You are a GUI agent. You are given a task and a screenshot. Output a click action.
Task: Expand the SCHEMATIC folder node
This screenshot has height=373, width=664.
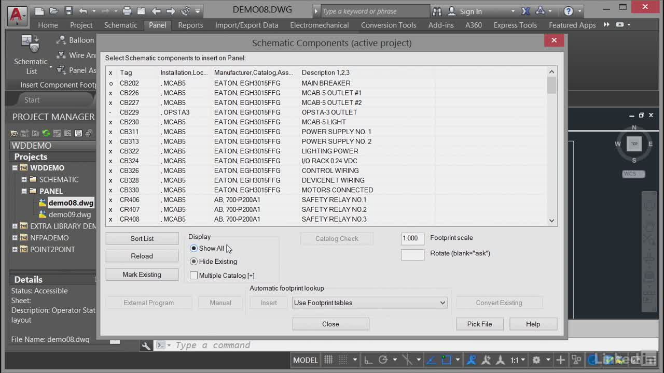[24, 180]
